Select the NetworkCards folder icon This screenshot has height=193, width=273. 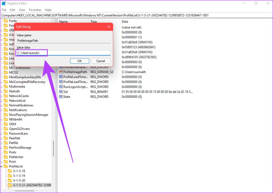6,96
